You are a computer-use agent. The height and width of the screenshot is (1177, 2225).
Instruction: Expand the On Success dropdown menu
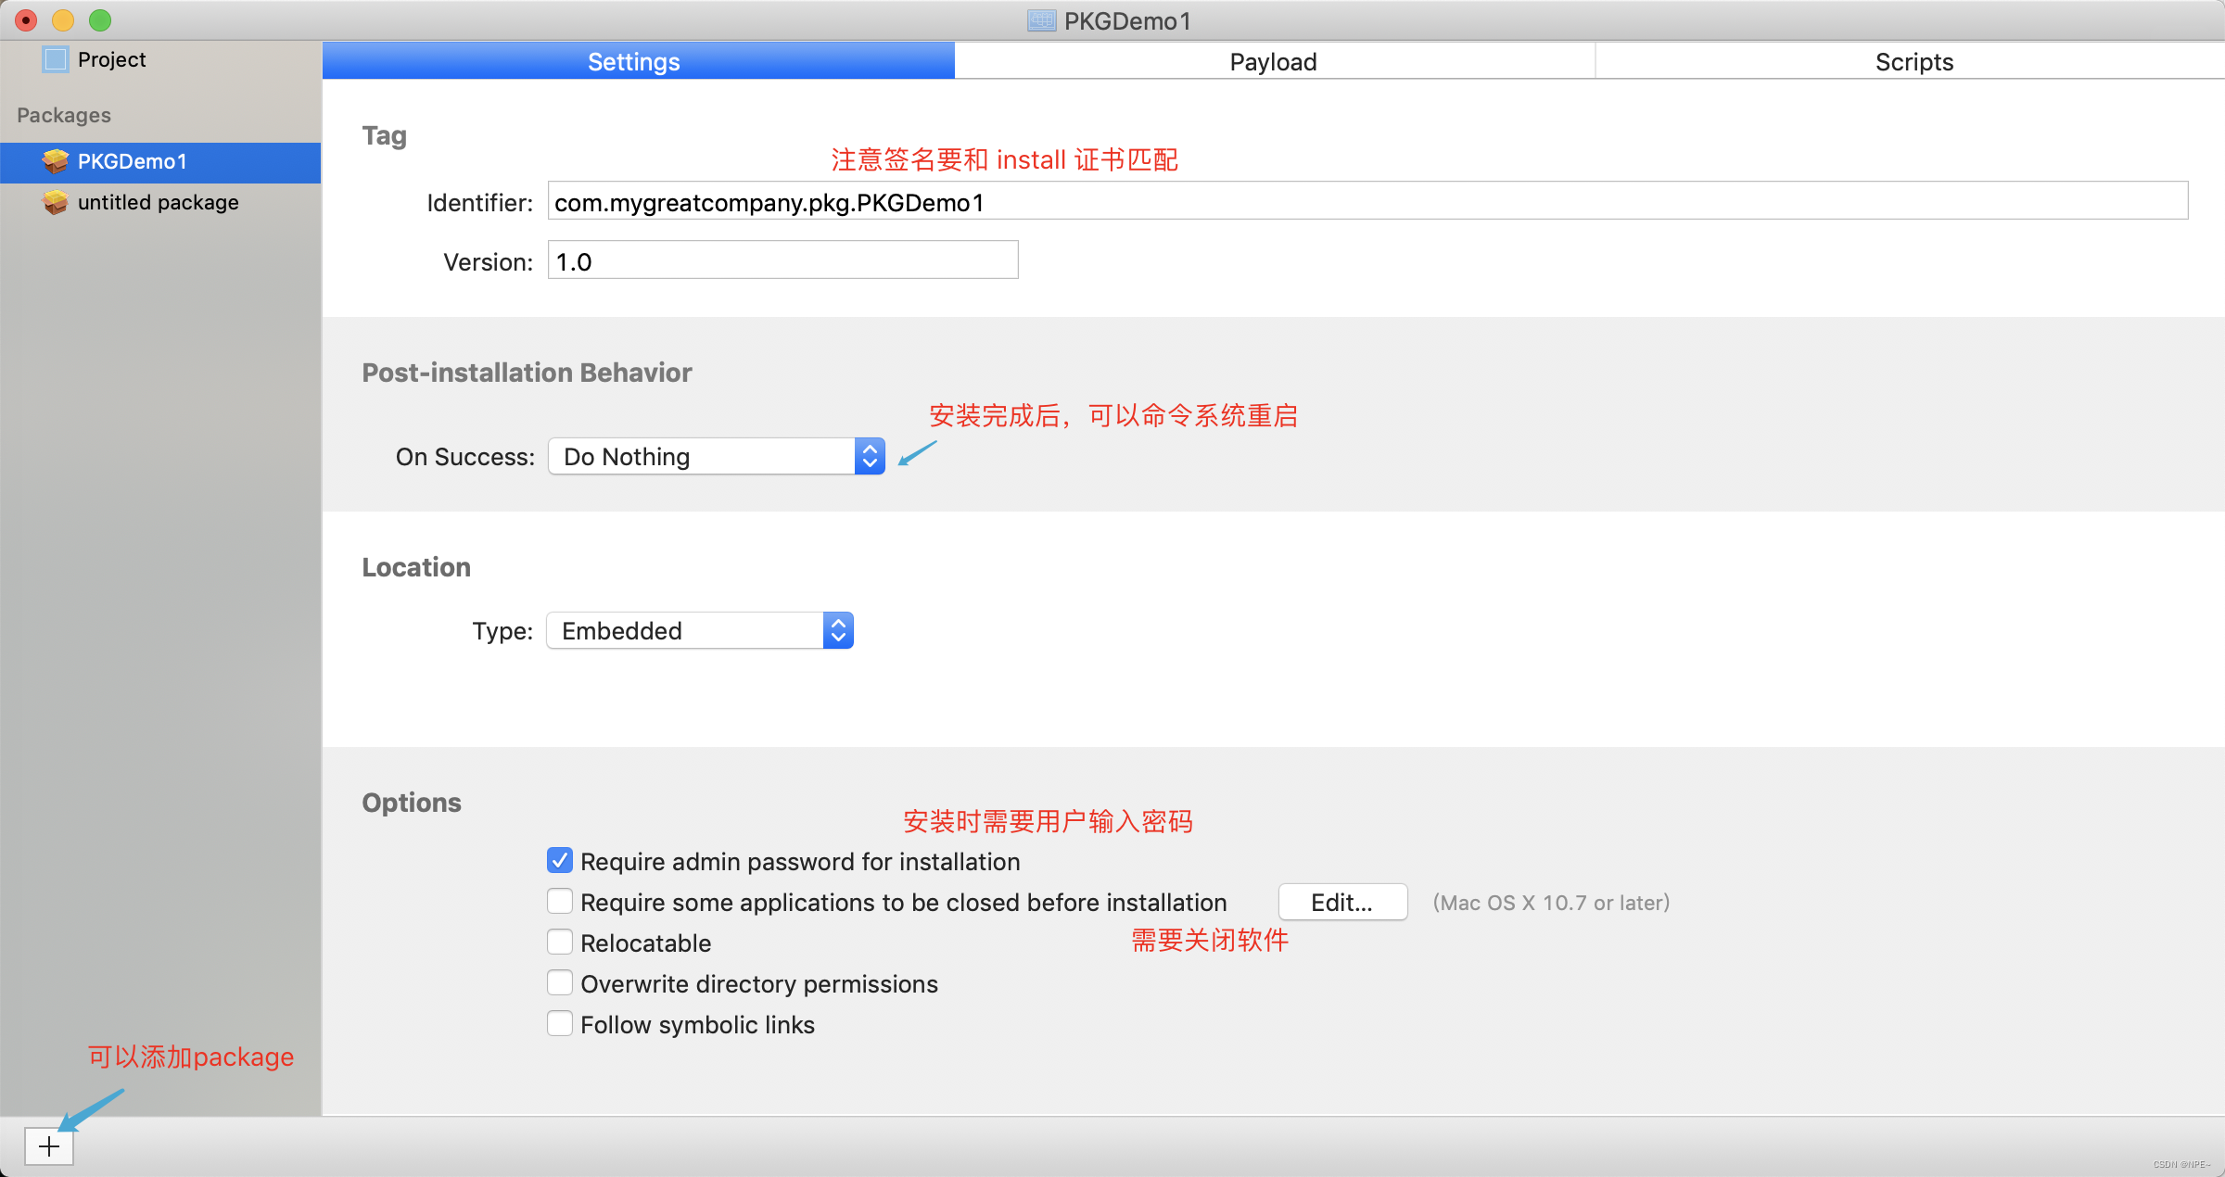(x=871, y=456)
